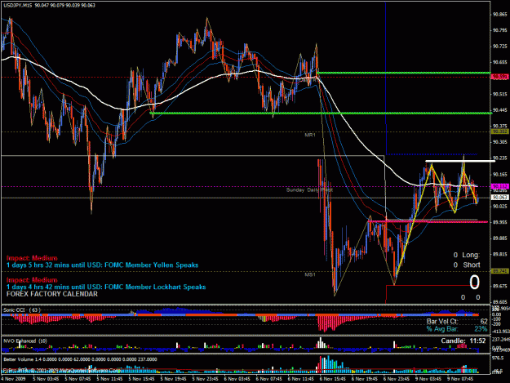The image size is (510, 383).
Task: Click the 90.305 price axis value
Action: click(499, 142)
